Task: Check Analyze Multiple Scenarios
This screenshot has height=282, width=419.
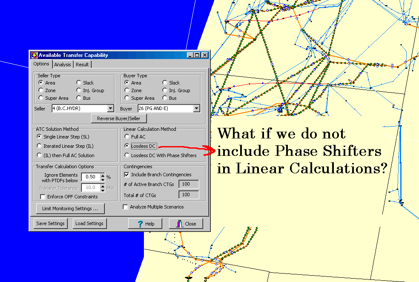Action: [x=126, y=207]
